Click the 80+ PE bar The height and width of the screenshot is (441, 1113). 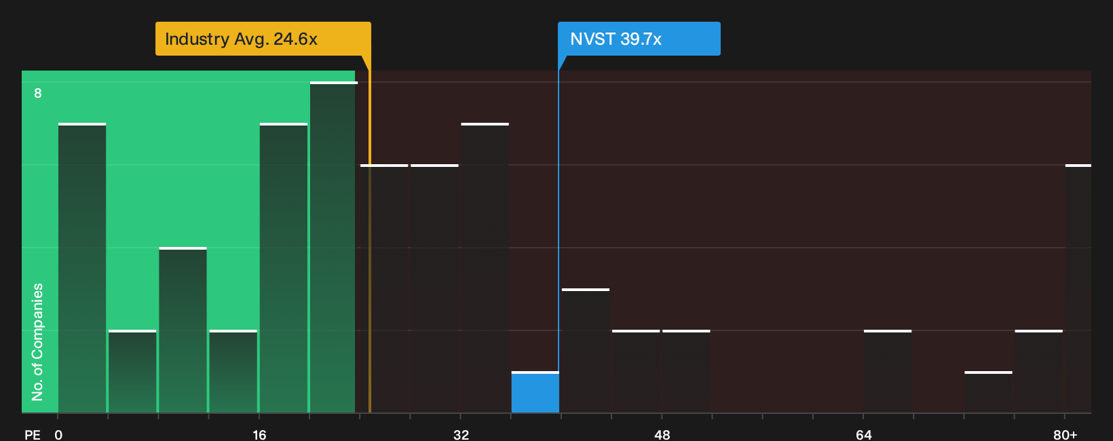tap(1078, 288)
